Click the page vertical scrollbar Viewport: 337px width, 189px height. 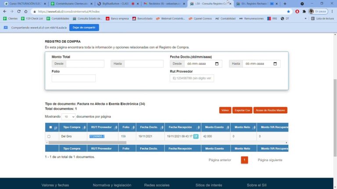335,118
